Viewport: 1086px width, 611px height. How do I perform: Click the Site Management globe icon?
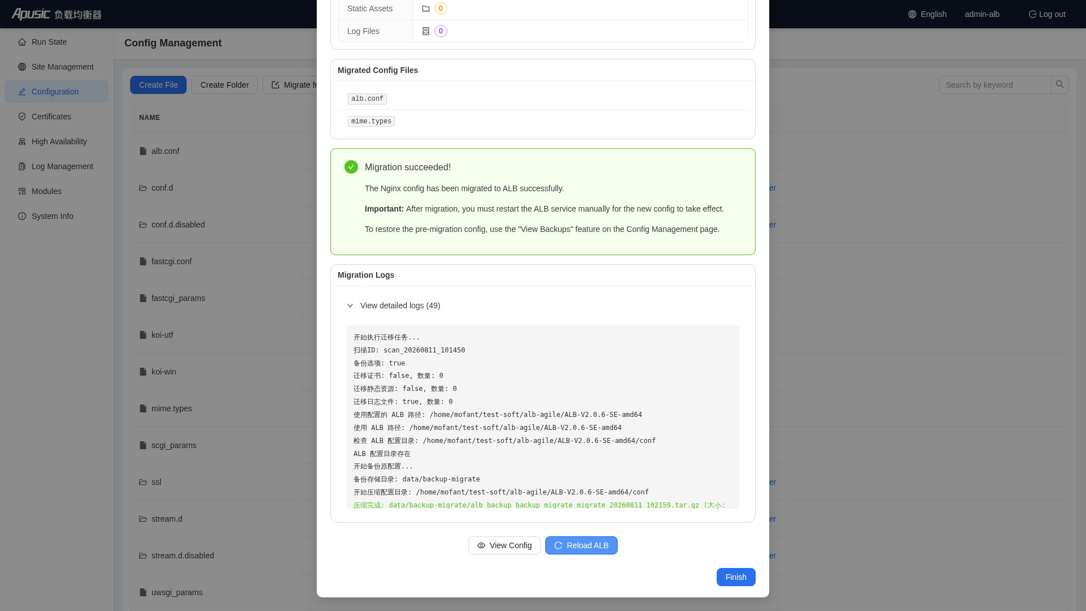pyautogui.click(x=22, y=67)
